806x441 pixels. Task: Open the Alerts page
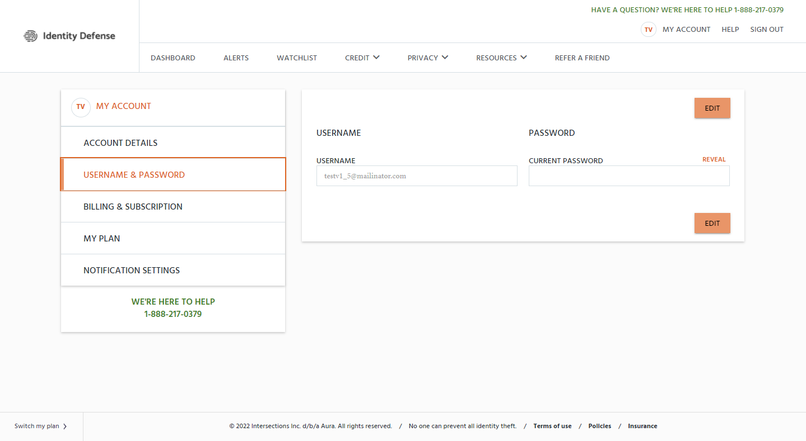coord(236,58)
